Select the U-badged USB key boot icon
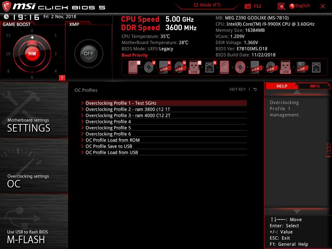Screen dimensions: 332x249 [x=195, y=67]
